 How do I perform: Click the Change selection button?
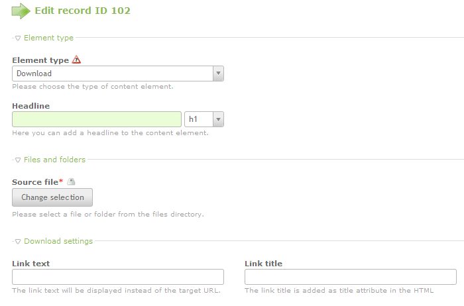52,197
